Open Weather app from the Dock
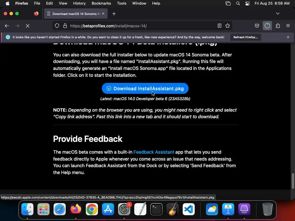Image resolution: width=295 pixels, height=221 pixels. pos(212,209)
